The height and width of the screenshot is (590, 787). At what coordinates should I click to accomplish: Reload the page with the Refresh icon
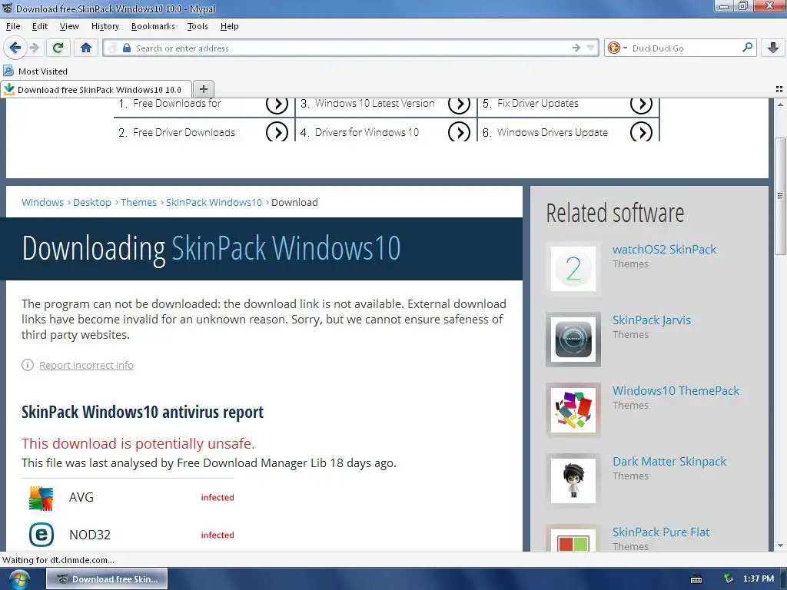tap(58, 48)
